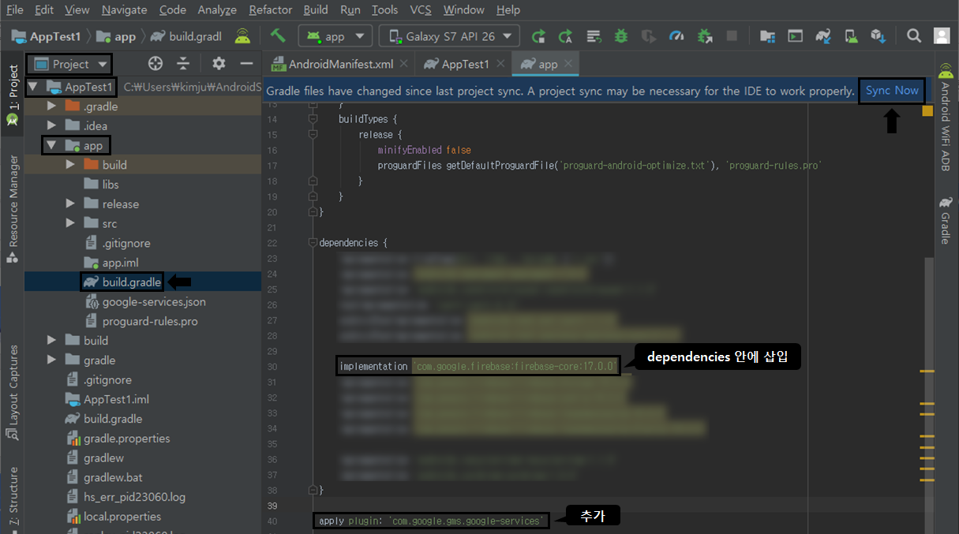Open the Refactor menu
959x534 pixels.
(271, 9)
